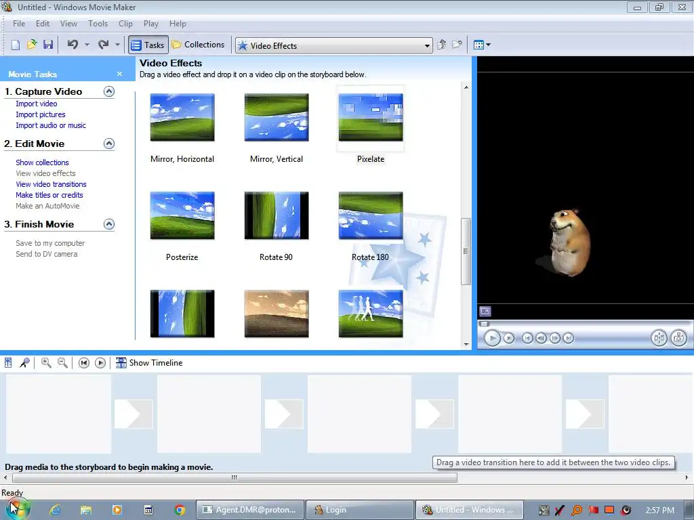Image resolution: width=694 pixels, height=520 pixels.
Task: Open the undo history dropdown arrow
Action: pyautogui.click(x=87, y=45)
